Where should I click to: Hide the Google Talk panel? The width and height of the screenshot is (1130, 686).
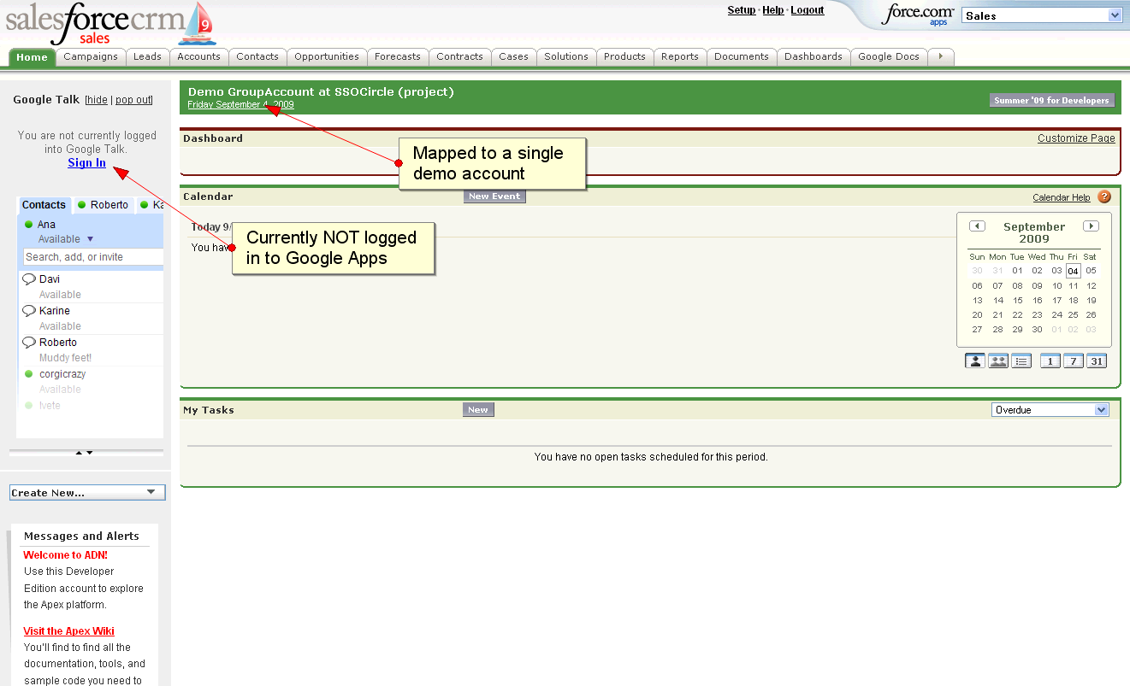98,100
